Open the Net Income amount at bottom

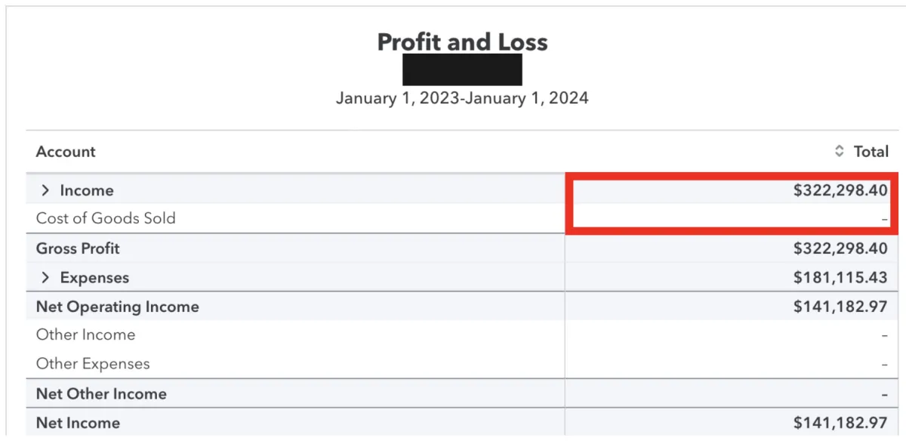(840, 423)
